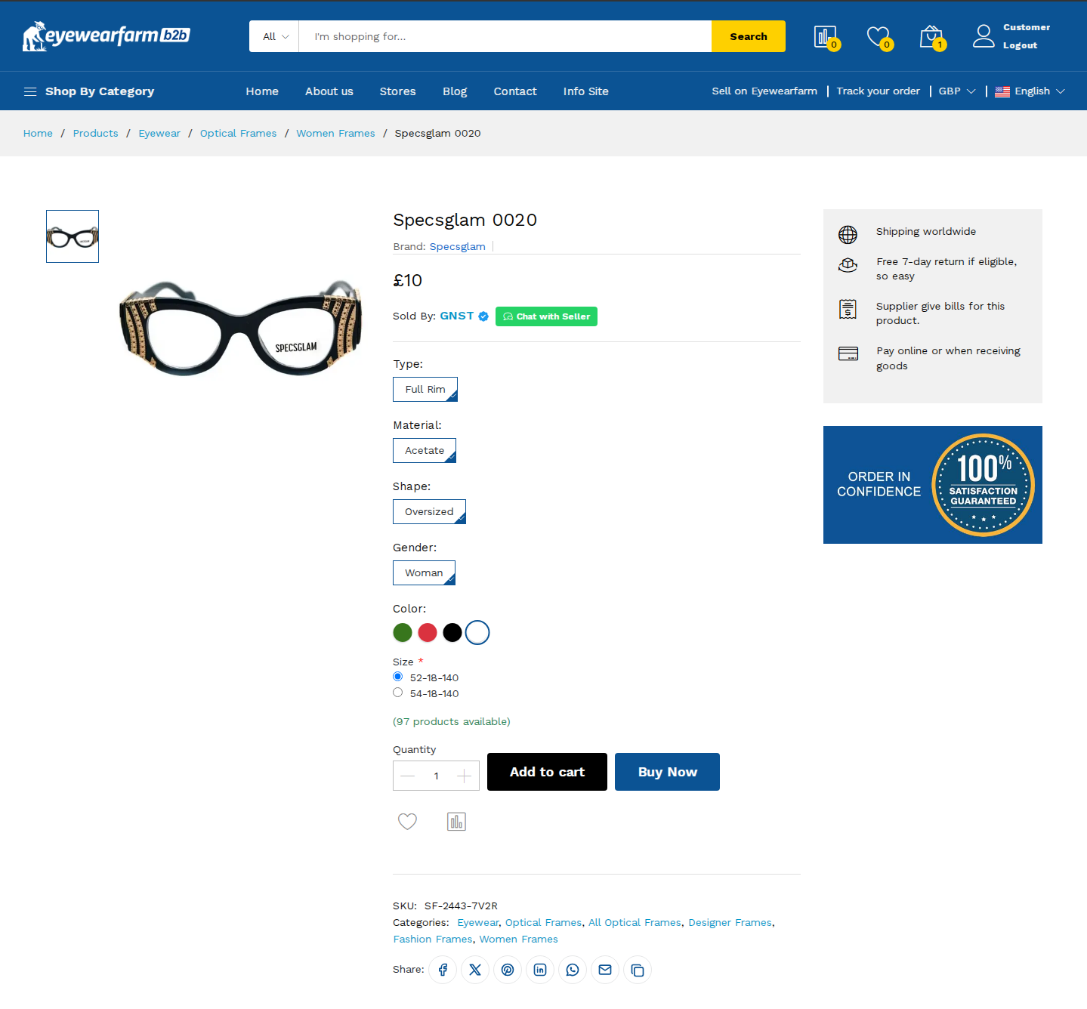Choose the red color swatch

428,633
